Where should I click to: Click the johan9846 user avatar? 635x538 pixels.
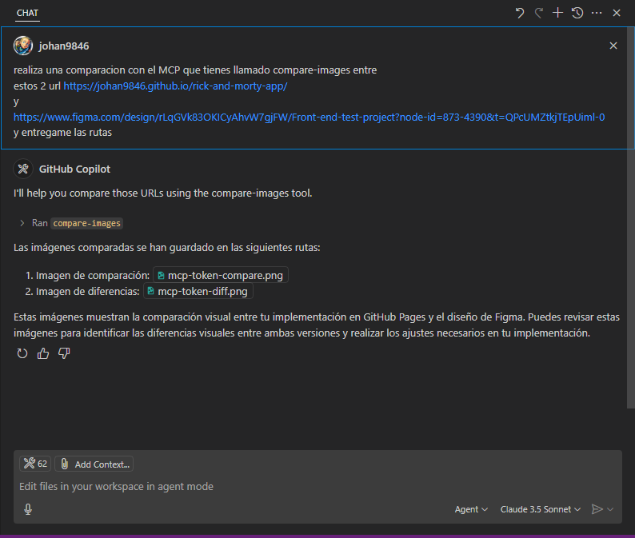tap(23, 46)
